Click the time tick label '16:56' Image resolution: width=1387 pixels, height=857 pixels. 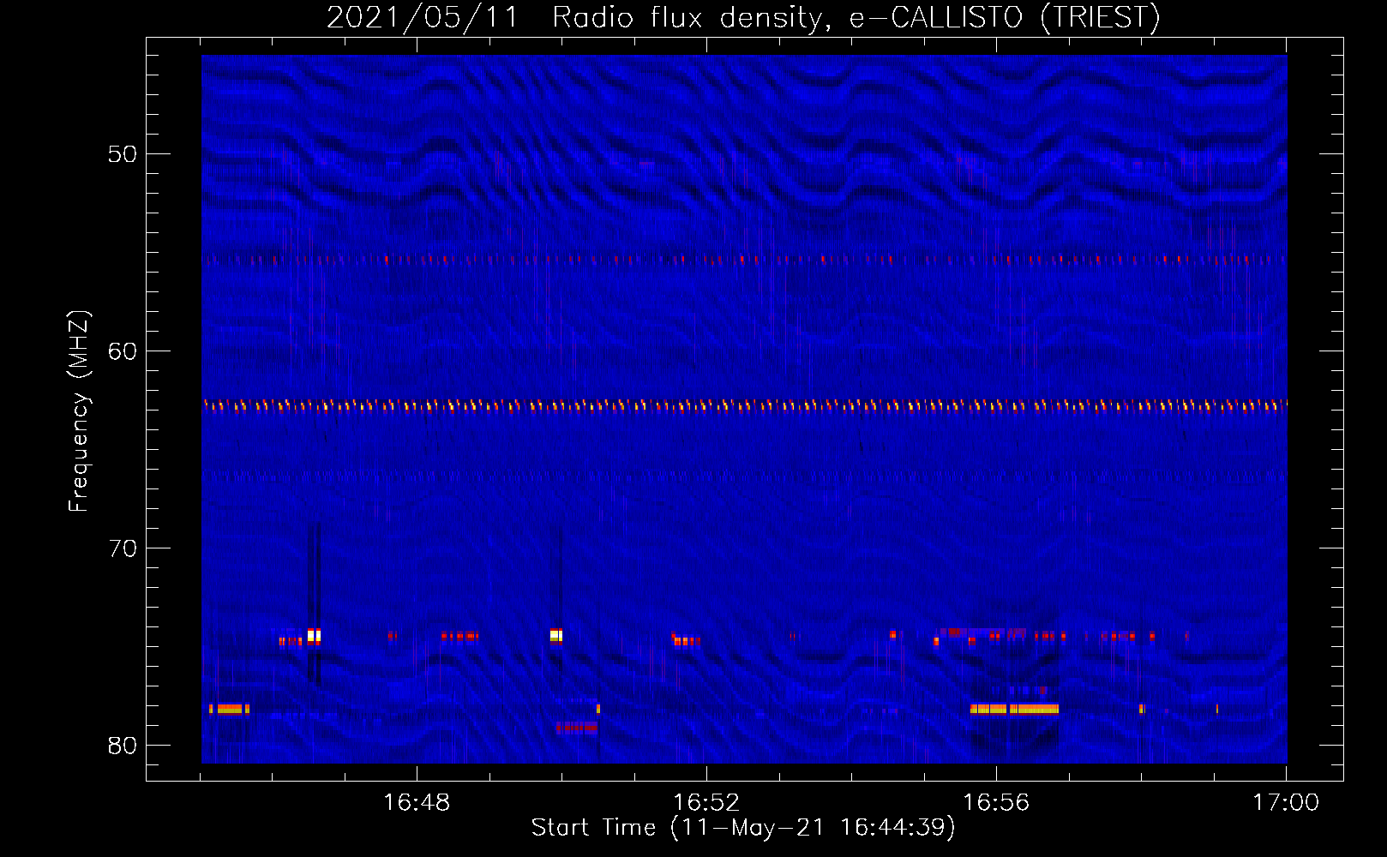click(996, 803)
